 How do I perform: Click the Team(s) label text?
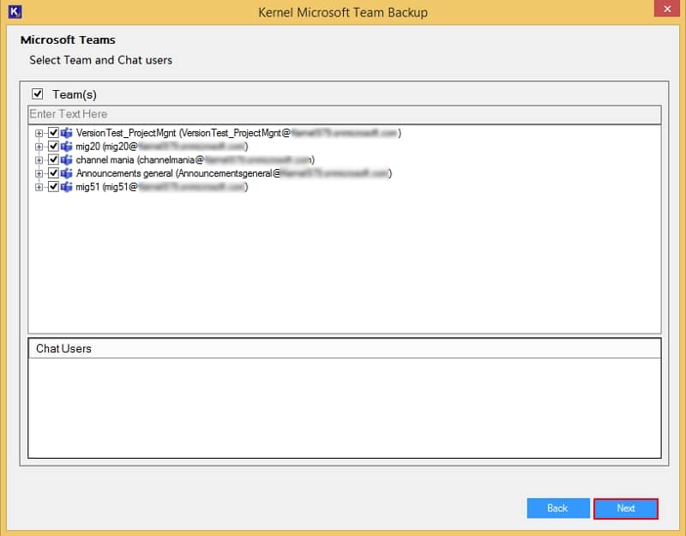(75, 94)
